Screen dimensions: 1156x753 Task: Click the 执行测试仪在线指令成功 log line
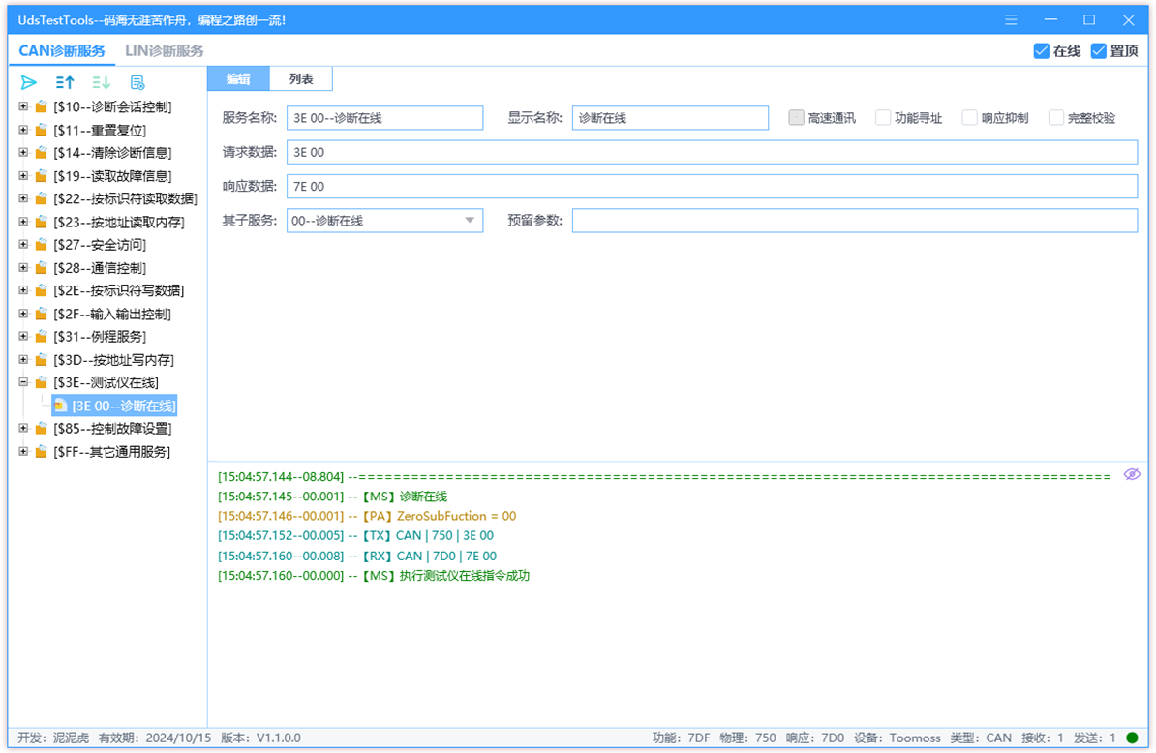pos(373,576)
